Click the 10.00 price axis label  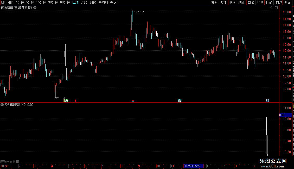pyautogui.click(x=287, y=76)
